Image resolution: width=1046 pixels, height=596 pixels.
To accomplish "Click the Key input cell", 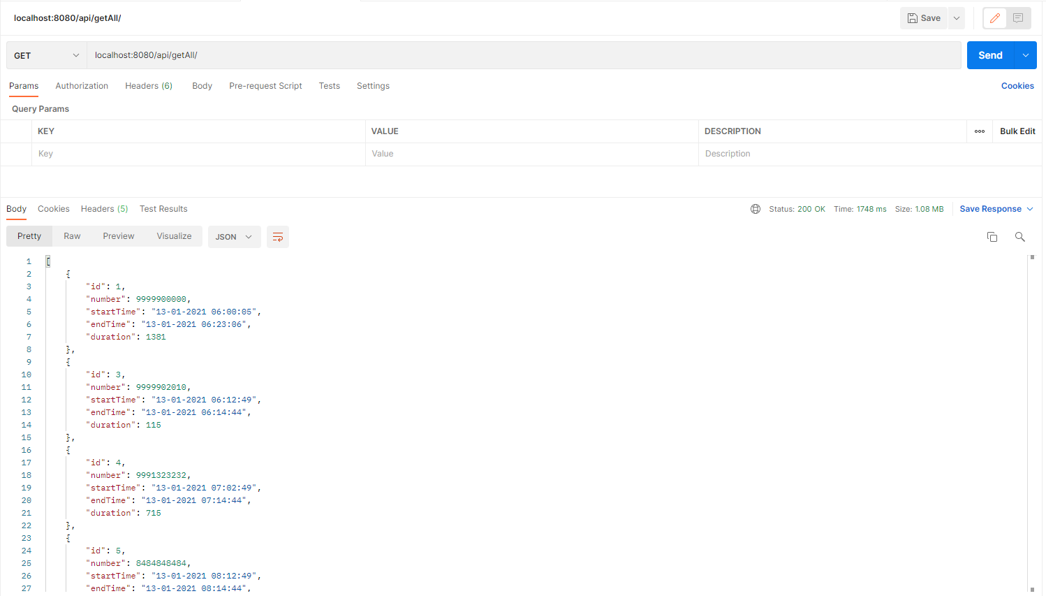I will click(198, 154).
